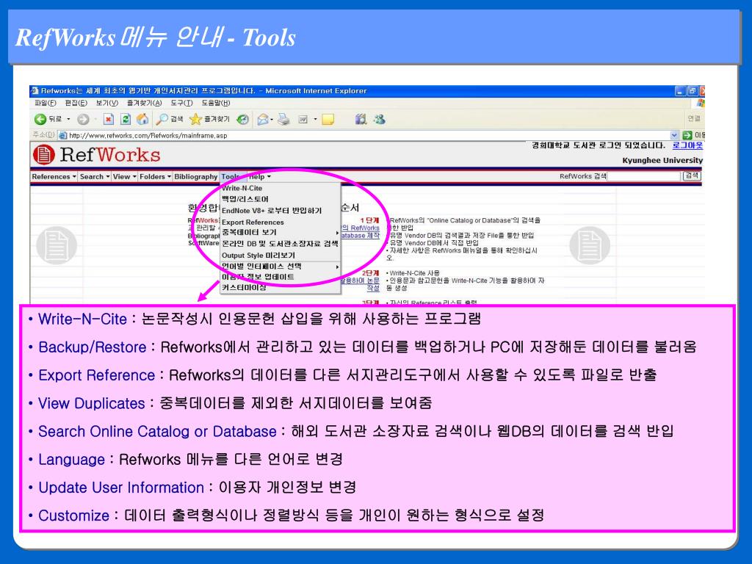
Task: Click the RefWorks logo
Action: [96, 154]
